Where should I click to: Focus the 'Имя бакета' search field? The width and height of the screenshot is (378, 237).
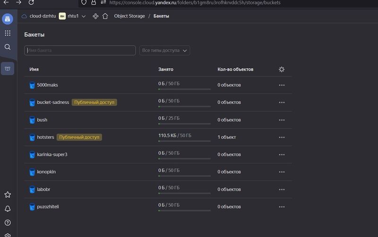(x=79, y=50)
